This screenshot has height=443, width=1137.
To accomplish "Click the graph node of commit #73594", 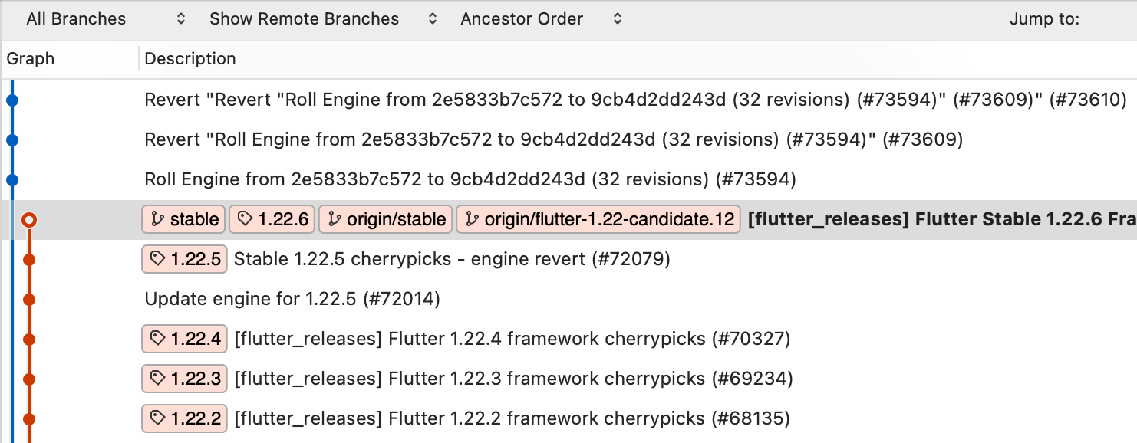I will (12, 180).
